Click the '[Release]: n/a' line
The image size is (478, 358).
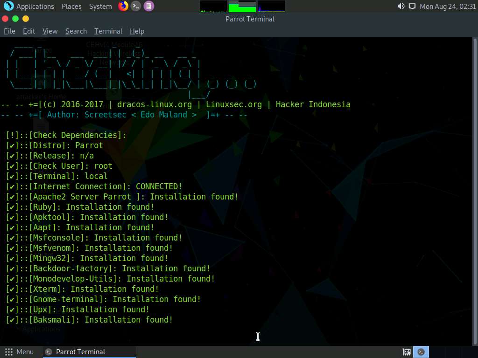coord(49,156)
